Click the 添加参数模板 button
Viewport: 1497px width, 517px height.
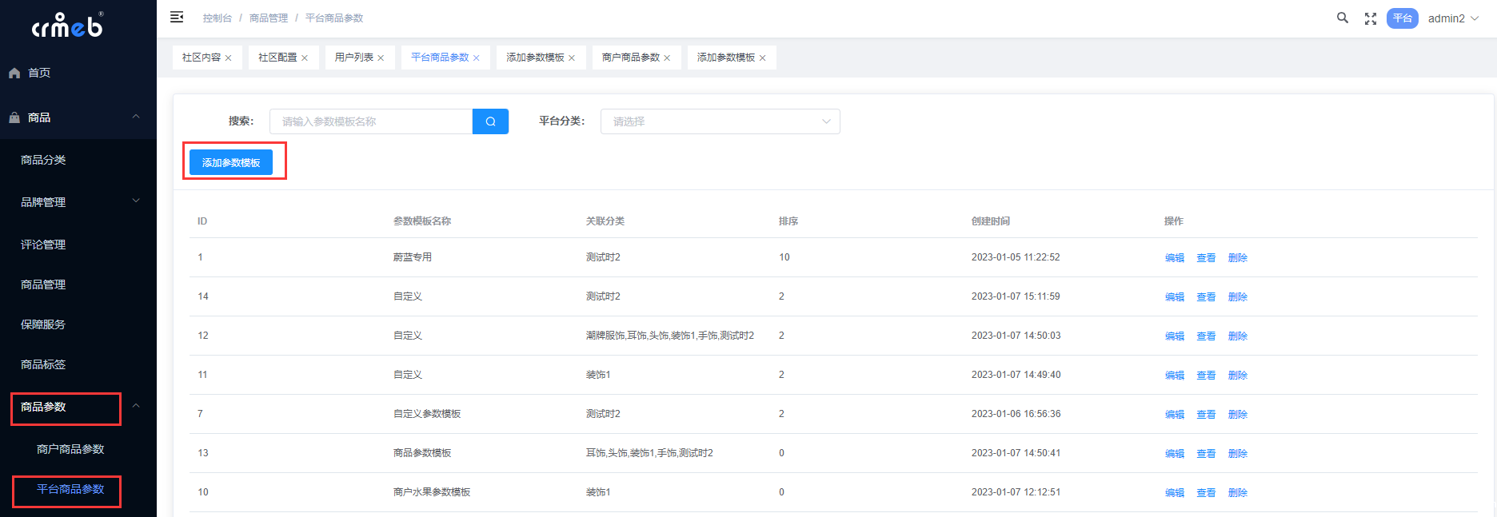tap(231, 162)
